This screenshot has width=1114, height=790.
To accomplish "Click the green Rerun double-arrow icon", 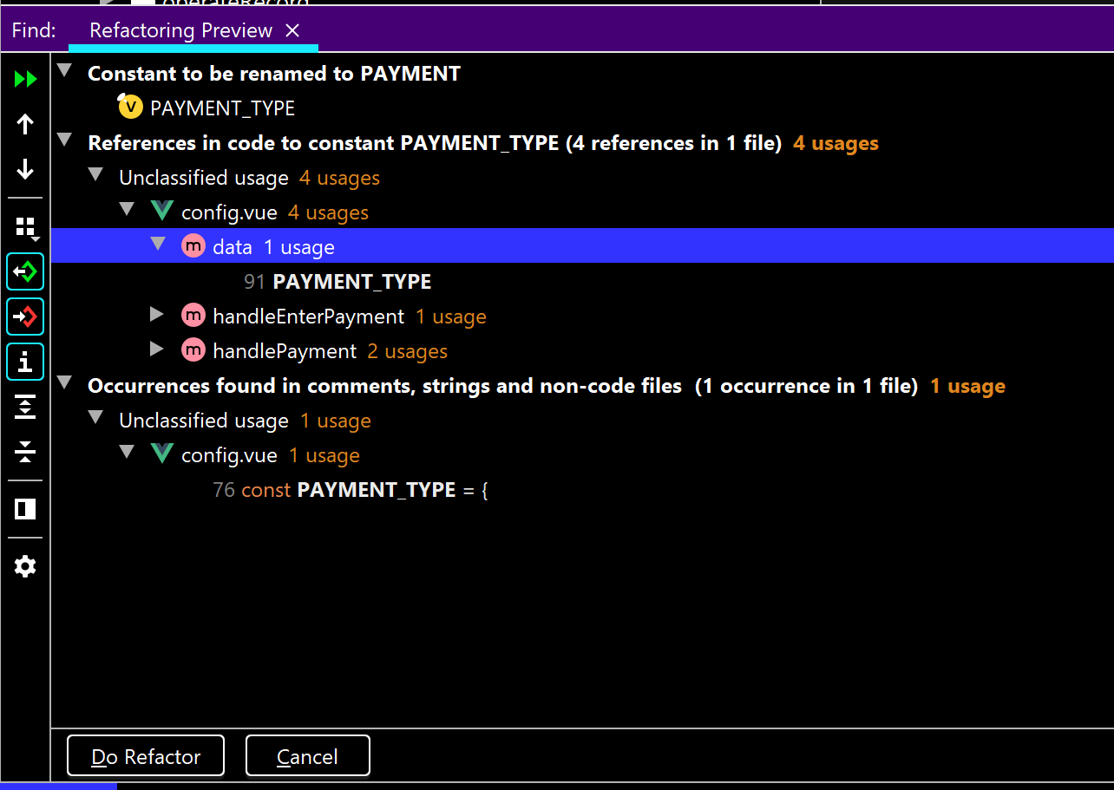I will (25, 79).
